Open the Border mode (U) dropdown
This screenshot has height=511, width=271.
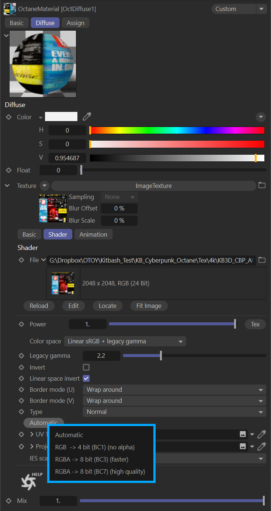point(174,390)
